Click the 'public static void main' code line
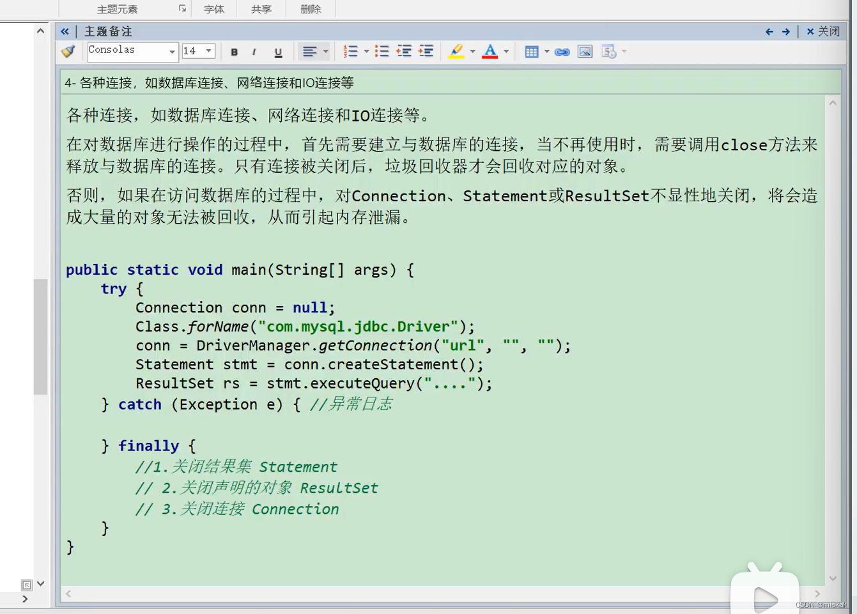This screenshot has width=857, height=614. click(x=240, y=270)
